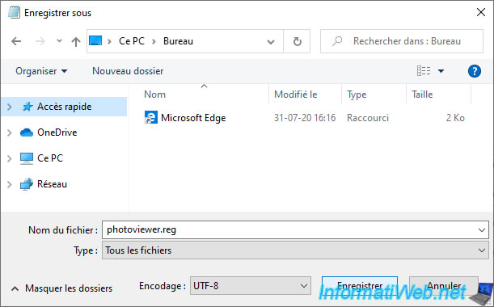Open OneDrive in the sidebar
Screen dimensions: 494x307
pyautogui.click(x=57, y=132)
